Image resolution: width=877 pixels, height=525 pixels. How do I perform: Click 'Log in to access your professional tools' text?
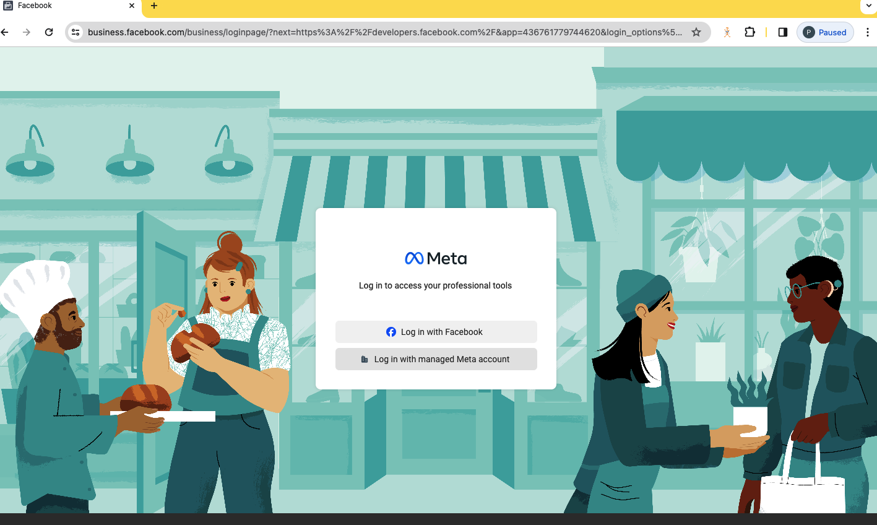435,285
